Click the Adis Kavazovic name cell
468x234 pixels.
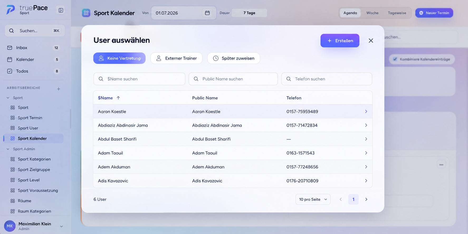coord(113,181)
